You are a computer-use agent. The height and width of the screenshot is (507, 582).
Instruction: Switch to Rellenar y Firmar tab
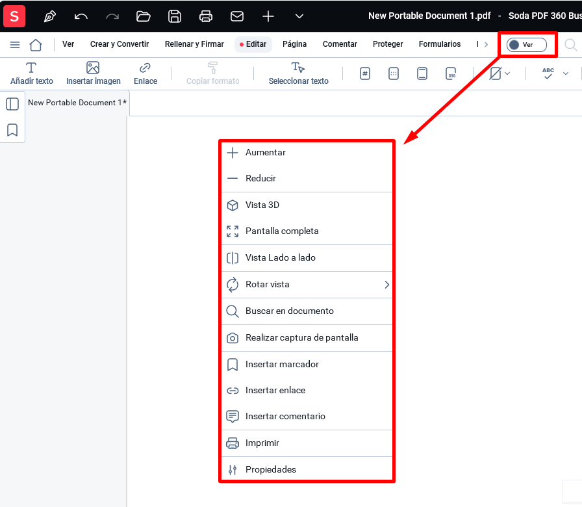pos(194,44)
